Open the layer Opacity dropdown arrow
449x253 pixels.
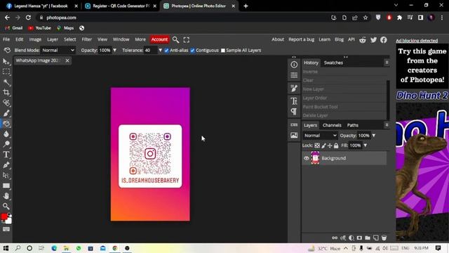373,136
